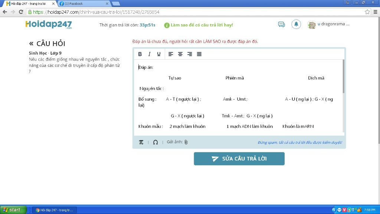Open the chat messages icon

[281, 25]
